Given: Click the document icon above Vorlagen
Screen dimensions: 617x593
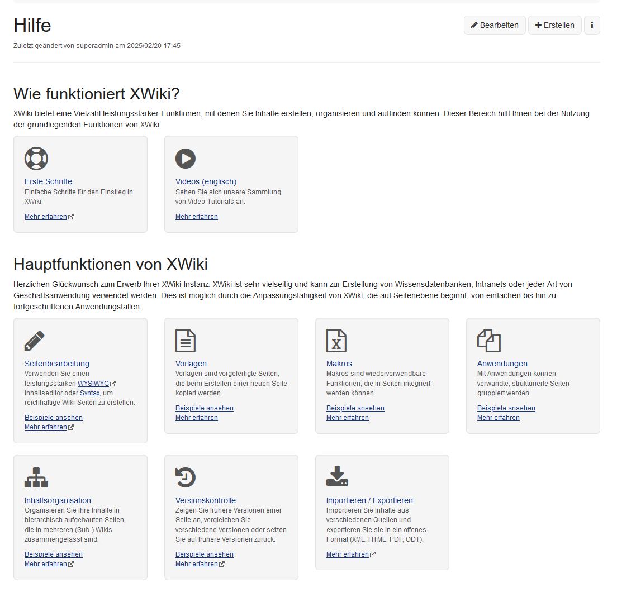Looking at the screenshot, I should tap(186, 341).
